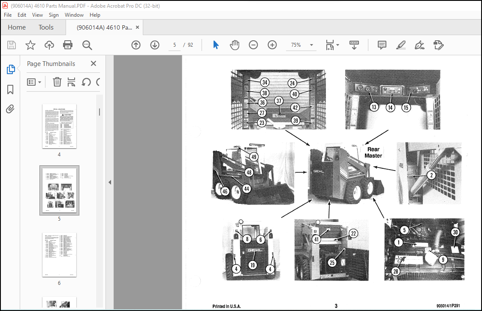Close the Page Thumbnails panel
This screenshot has height=311, width=482.
tap(93, 63)
